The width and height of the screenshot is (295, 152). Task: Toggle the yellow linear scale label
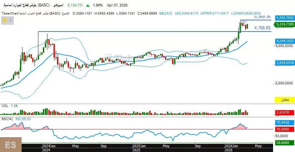[284, 100]
